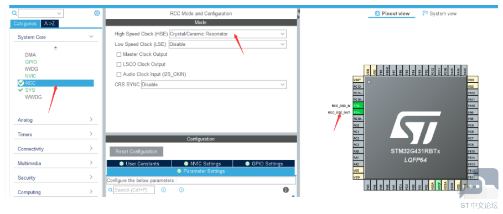The image size is (503, 214).
Task: Open the NVIC Settings tab
Action: click(202, 163)
